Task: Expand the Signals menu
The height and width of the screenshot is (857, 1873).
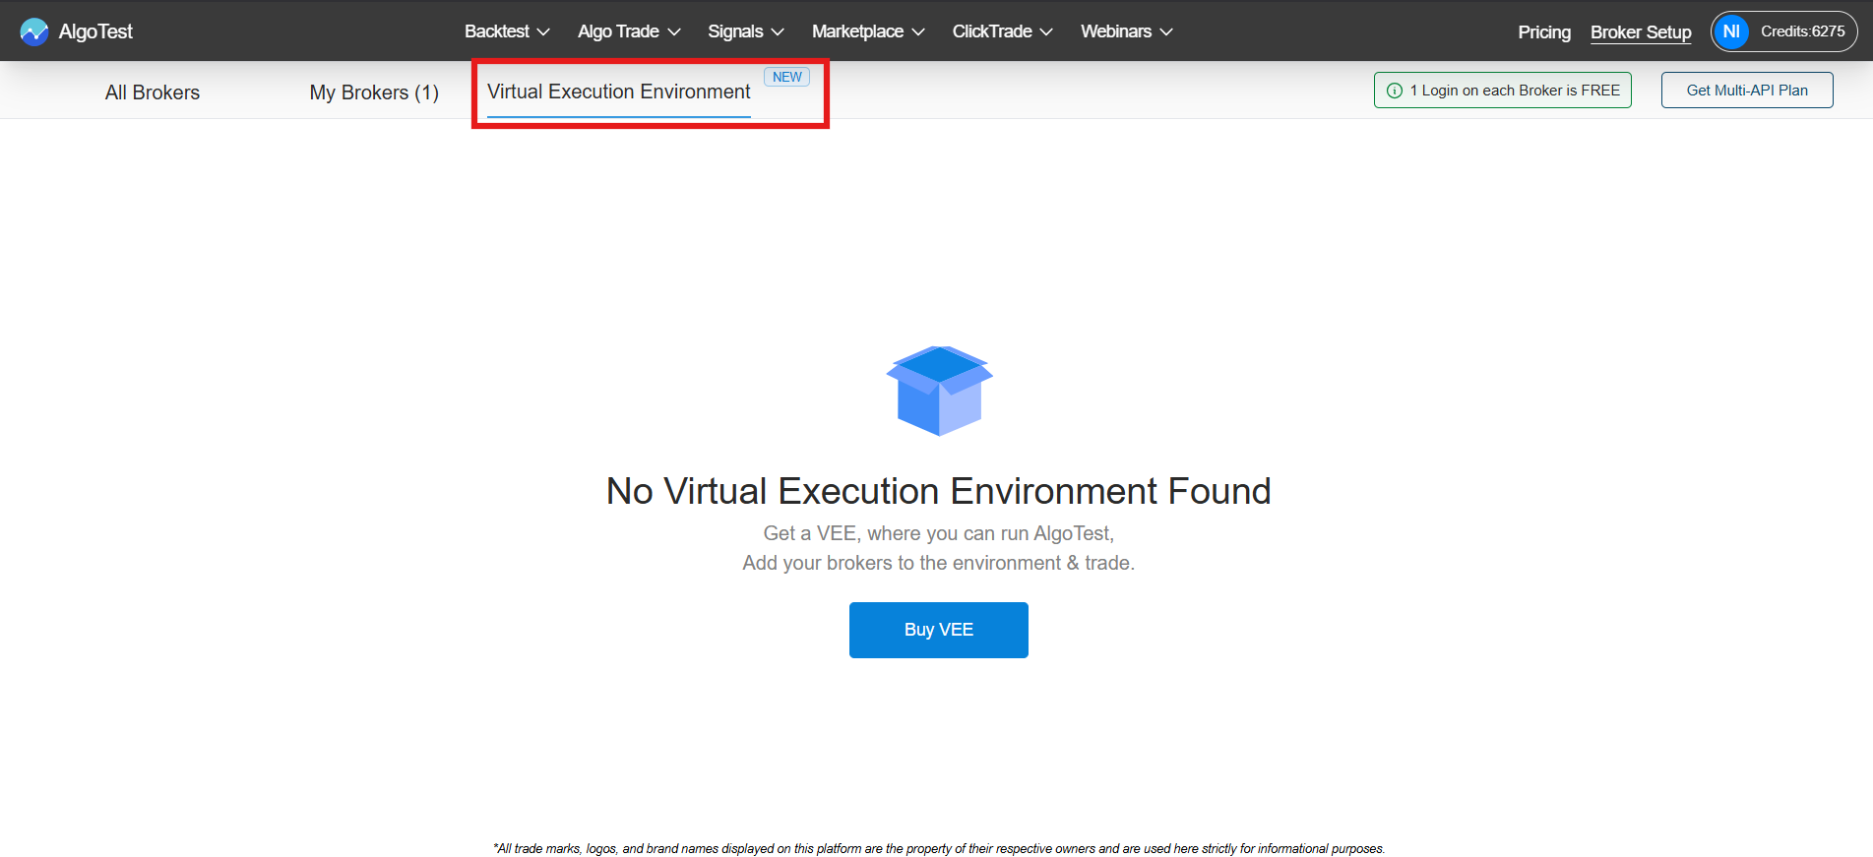Action: tap(745, 31)
